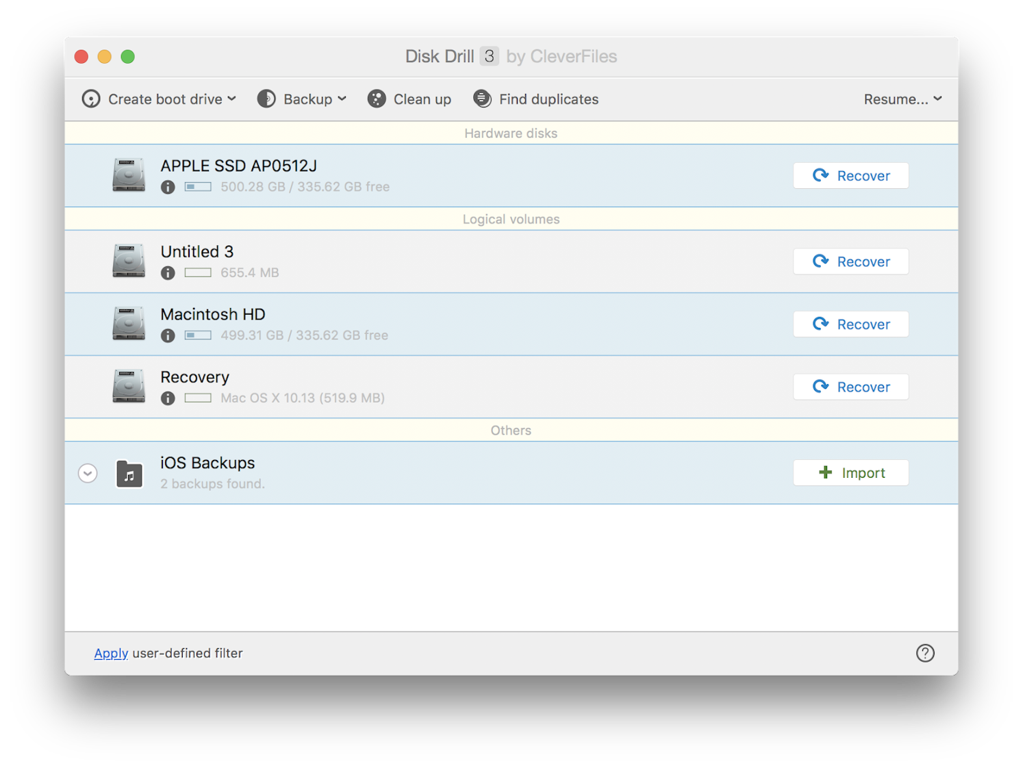The image size is (1023, 768).
Task: Click the storage usage bar for APPLE SSD
Action: point(198,186)
